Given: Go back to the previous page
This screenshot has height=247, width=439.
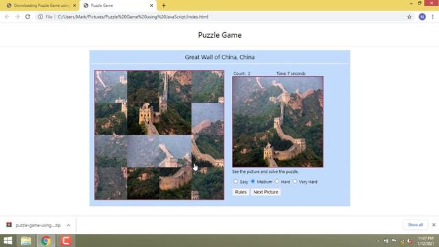Looking at the screenshot, I should pos(7,16).
